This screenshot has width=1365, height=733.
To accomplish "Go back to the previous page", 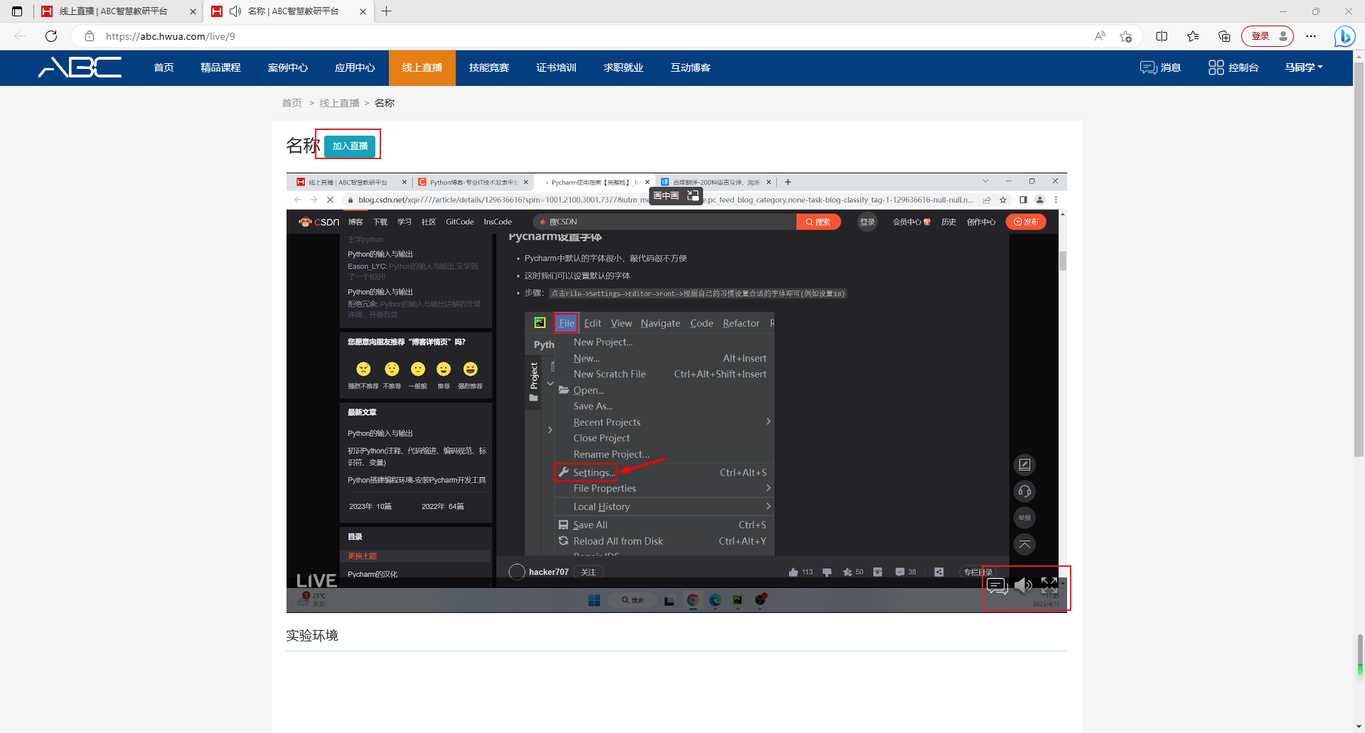I will [x=20, y=36].
